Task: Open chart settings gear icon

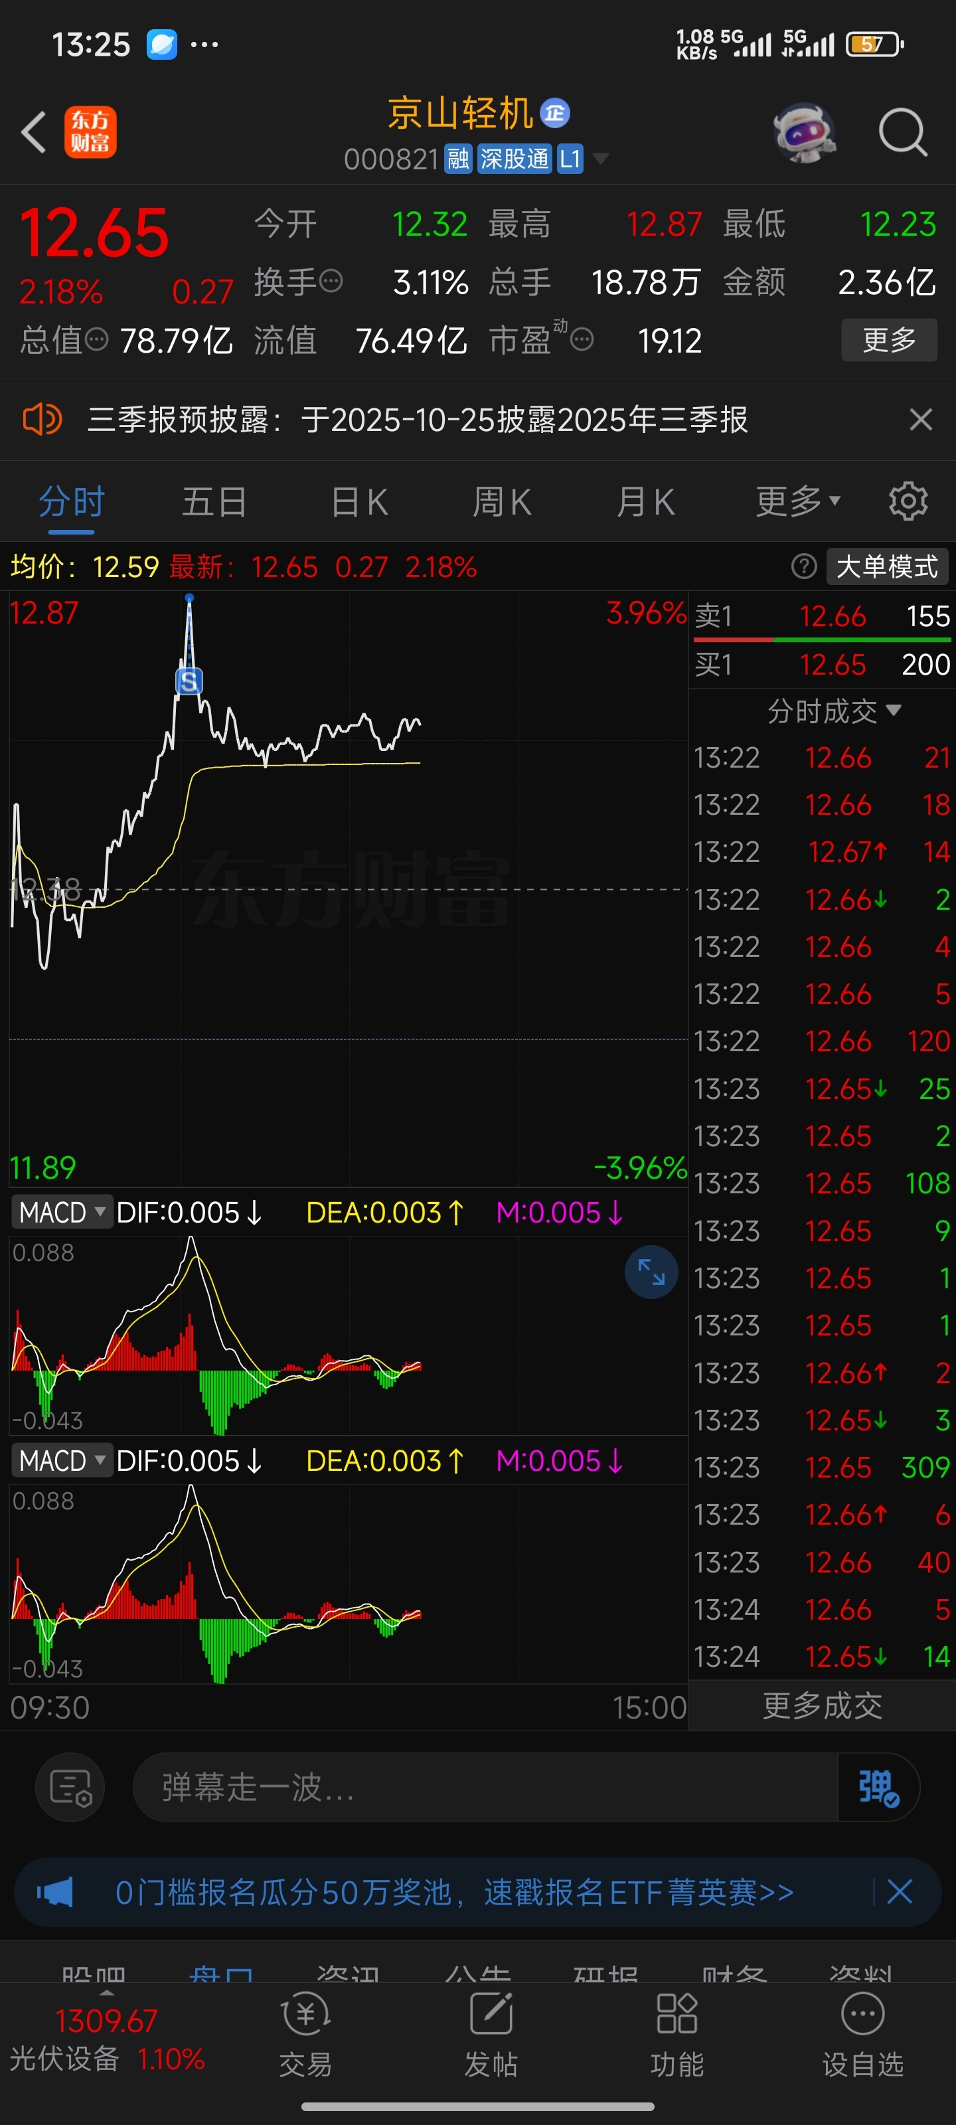Action: pyautogui.click(x=908, y=501)
